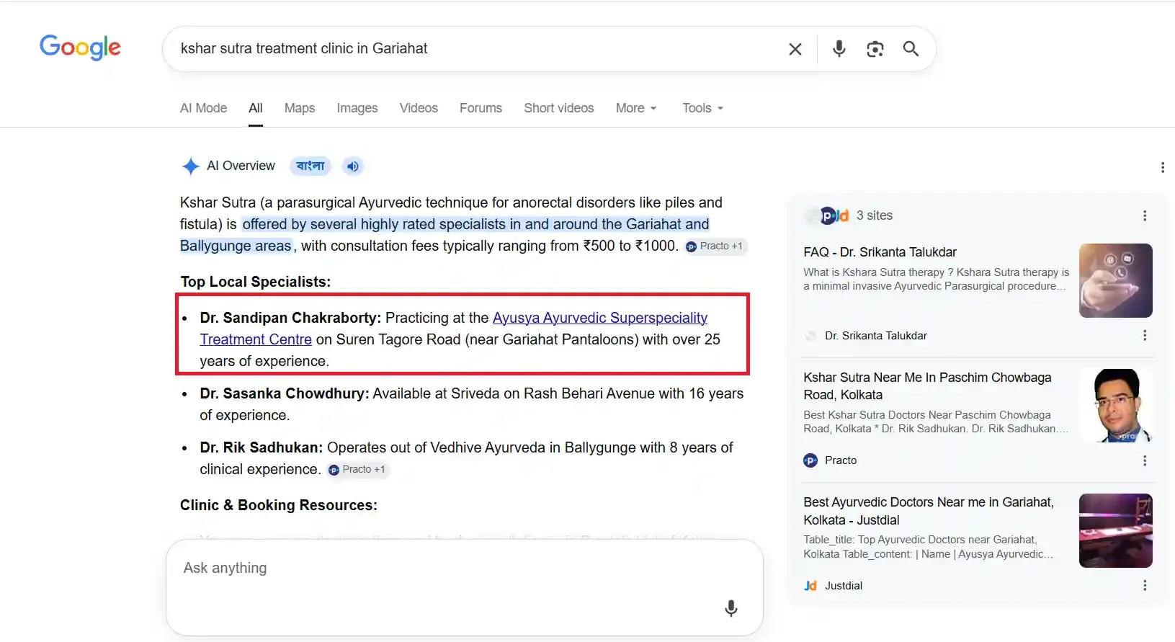Click the Justdial source name
This screenshot has width=1175, height=642.
tap(844, 586)
